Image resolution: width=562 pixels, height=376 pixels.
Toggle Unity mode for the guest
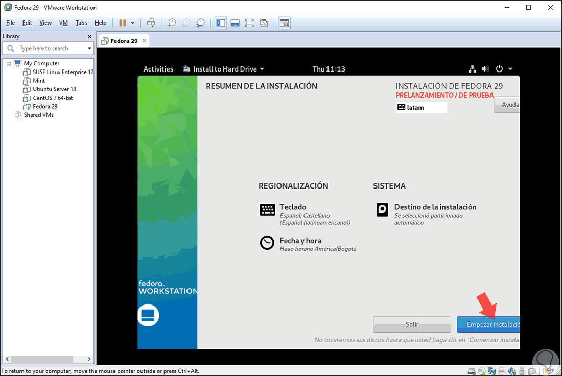tap(263, 22)
